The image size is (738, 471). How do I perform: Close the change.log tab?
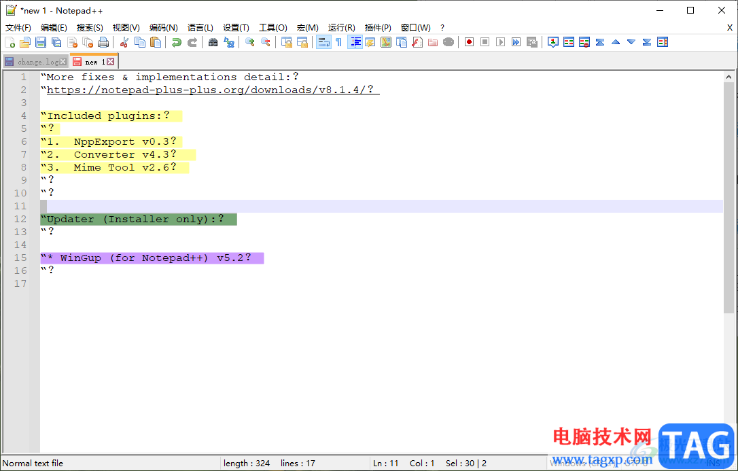click(x=63, y=62)
